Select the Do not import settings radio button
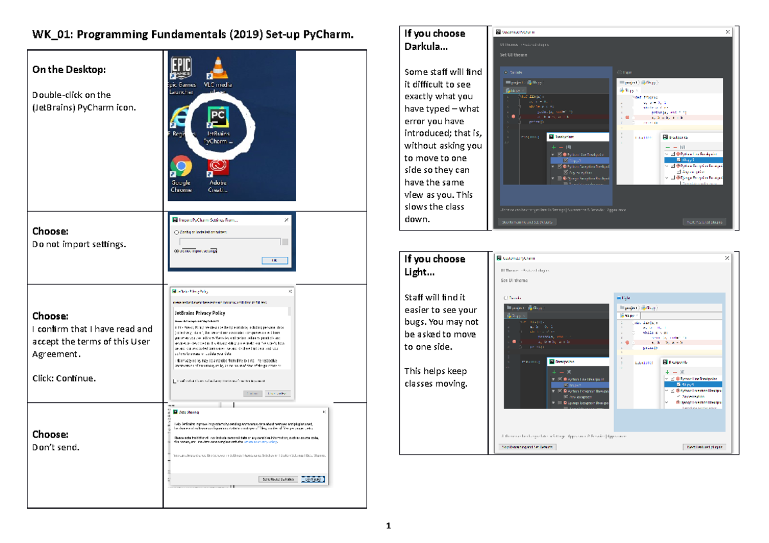 tap(176, 251)
